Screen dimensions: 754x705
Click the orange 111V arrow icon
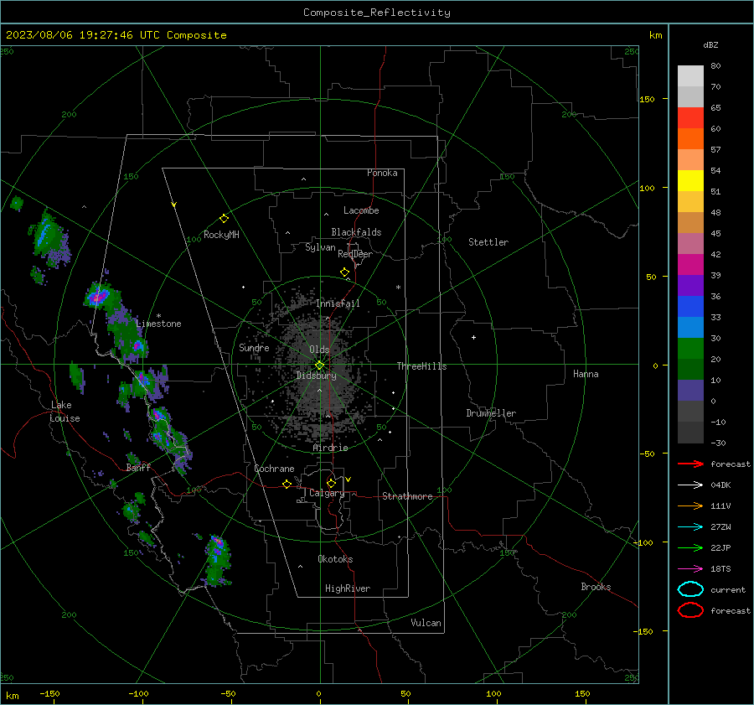pos(690,505)
